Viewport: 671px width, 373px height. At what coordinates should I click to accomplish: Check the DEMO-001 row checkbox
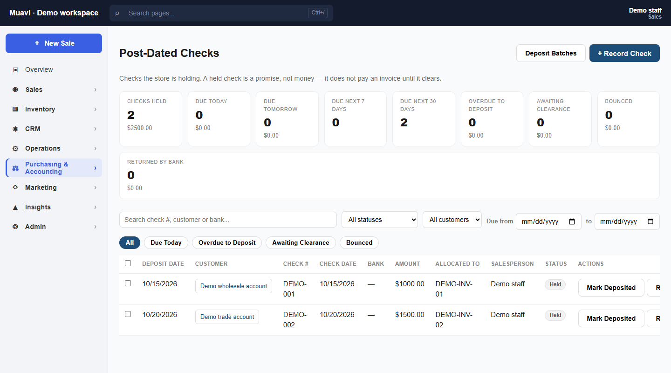coord(128,283)
